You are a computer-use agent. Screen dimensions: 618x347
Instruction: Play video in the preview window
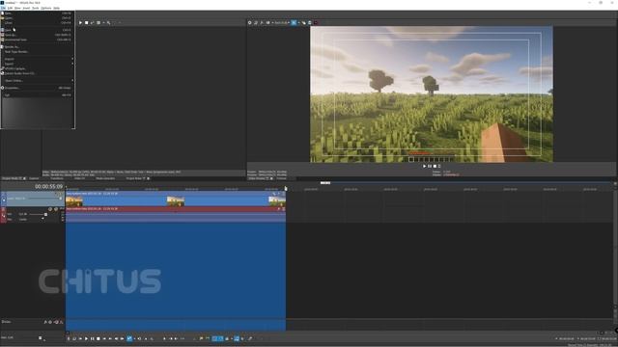[425, 166]
